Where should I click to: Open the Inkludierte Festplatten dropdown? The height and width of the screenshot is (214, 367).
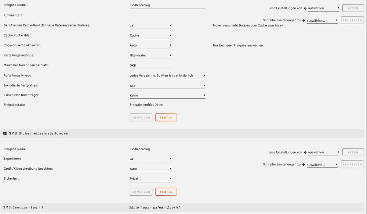(x=167, y=86)
